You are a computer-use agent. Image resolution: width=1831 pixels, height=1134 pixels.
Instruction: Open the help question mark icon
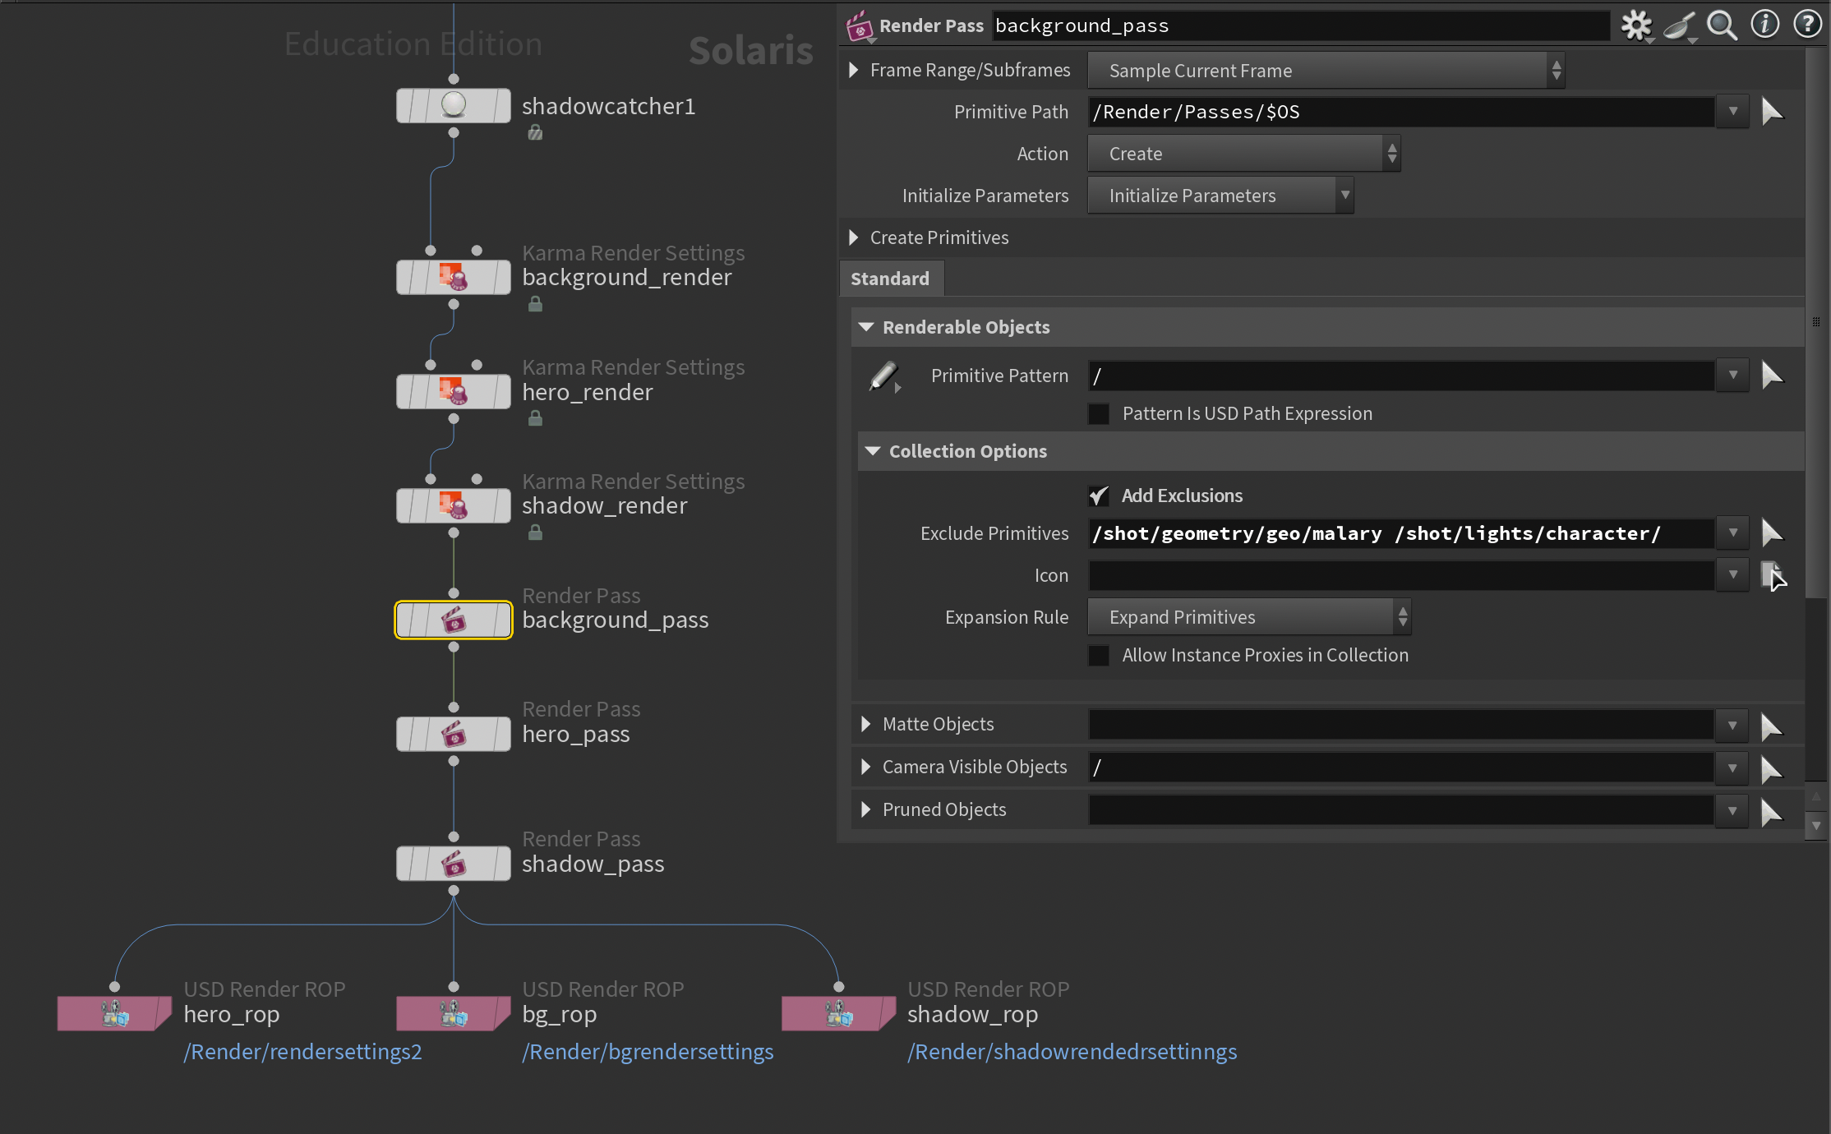point(1807,25)
